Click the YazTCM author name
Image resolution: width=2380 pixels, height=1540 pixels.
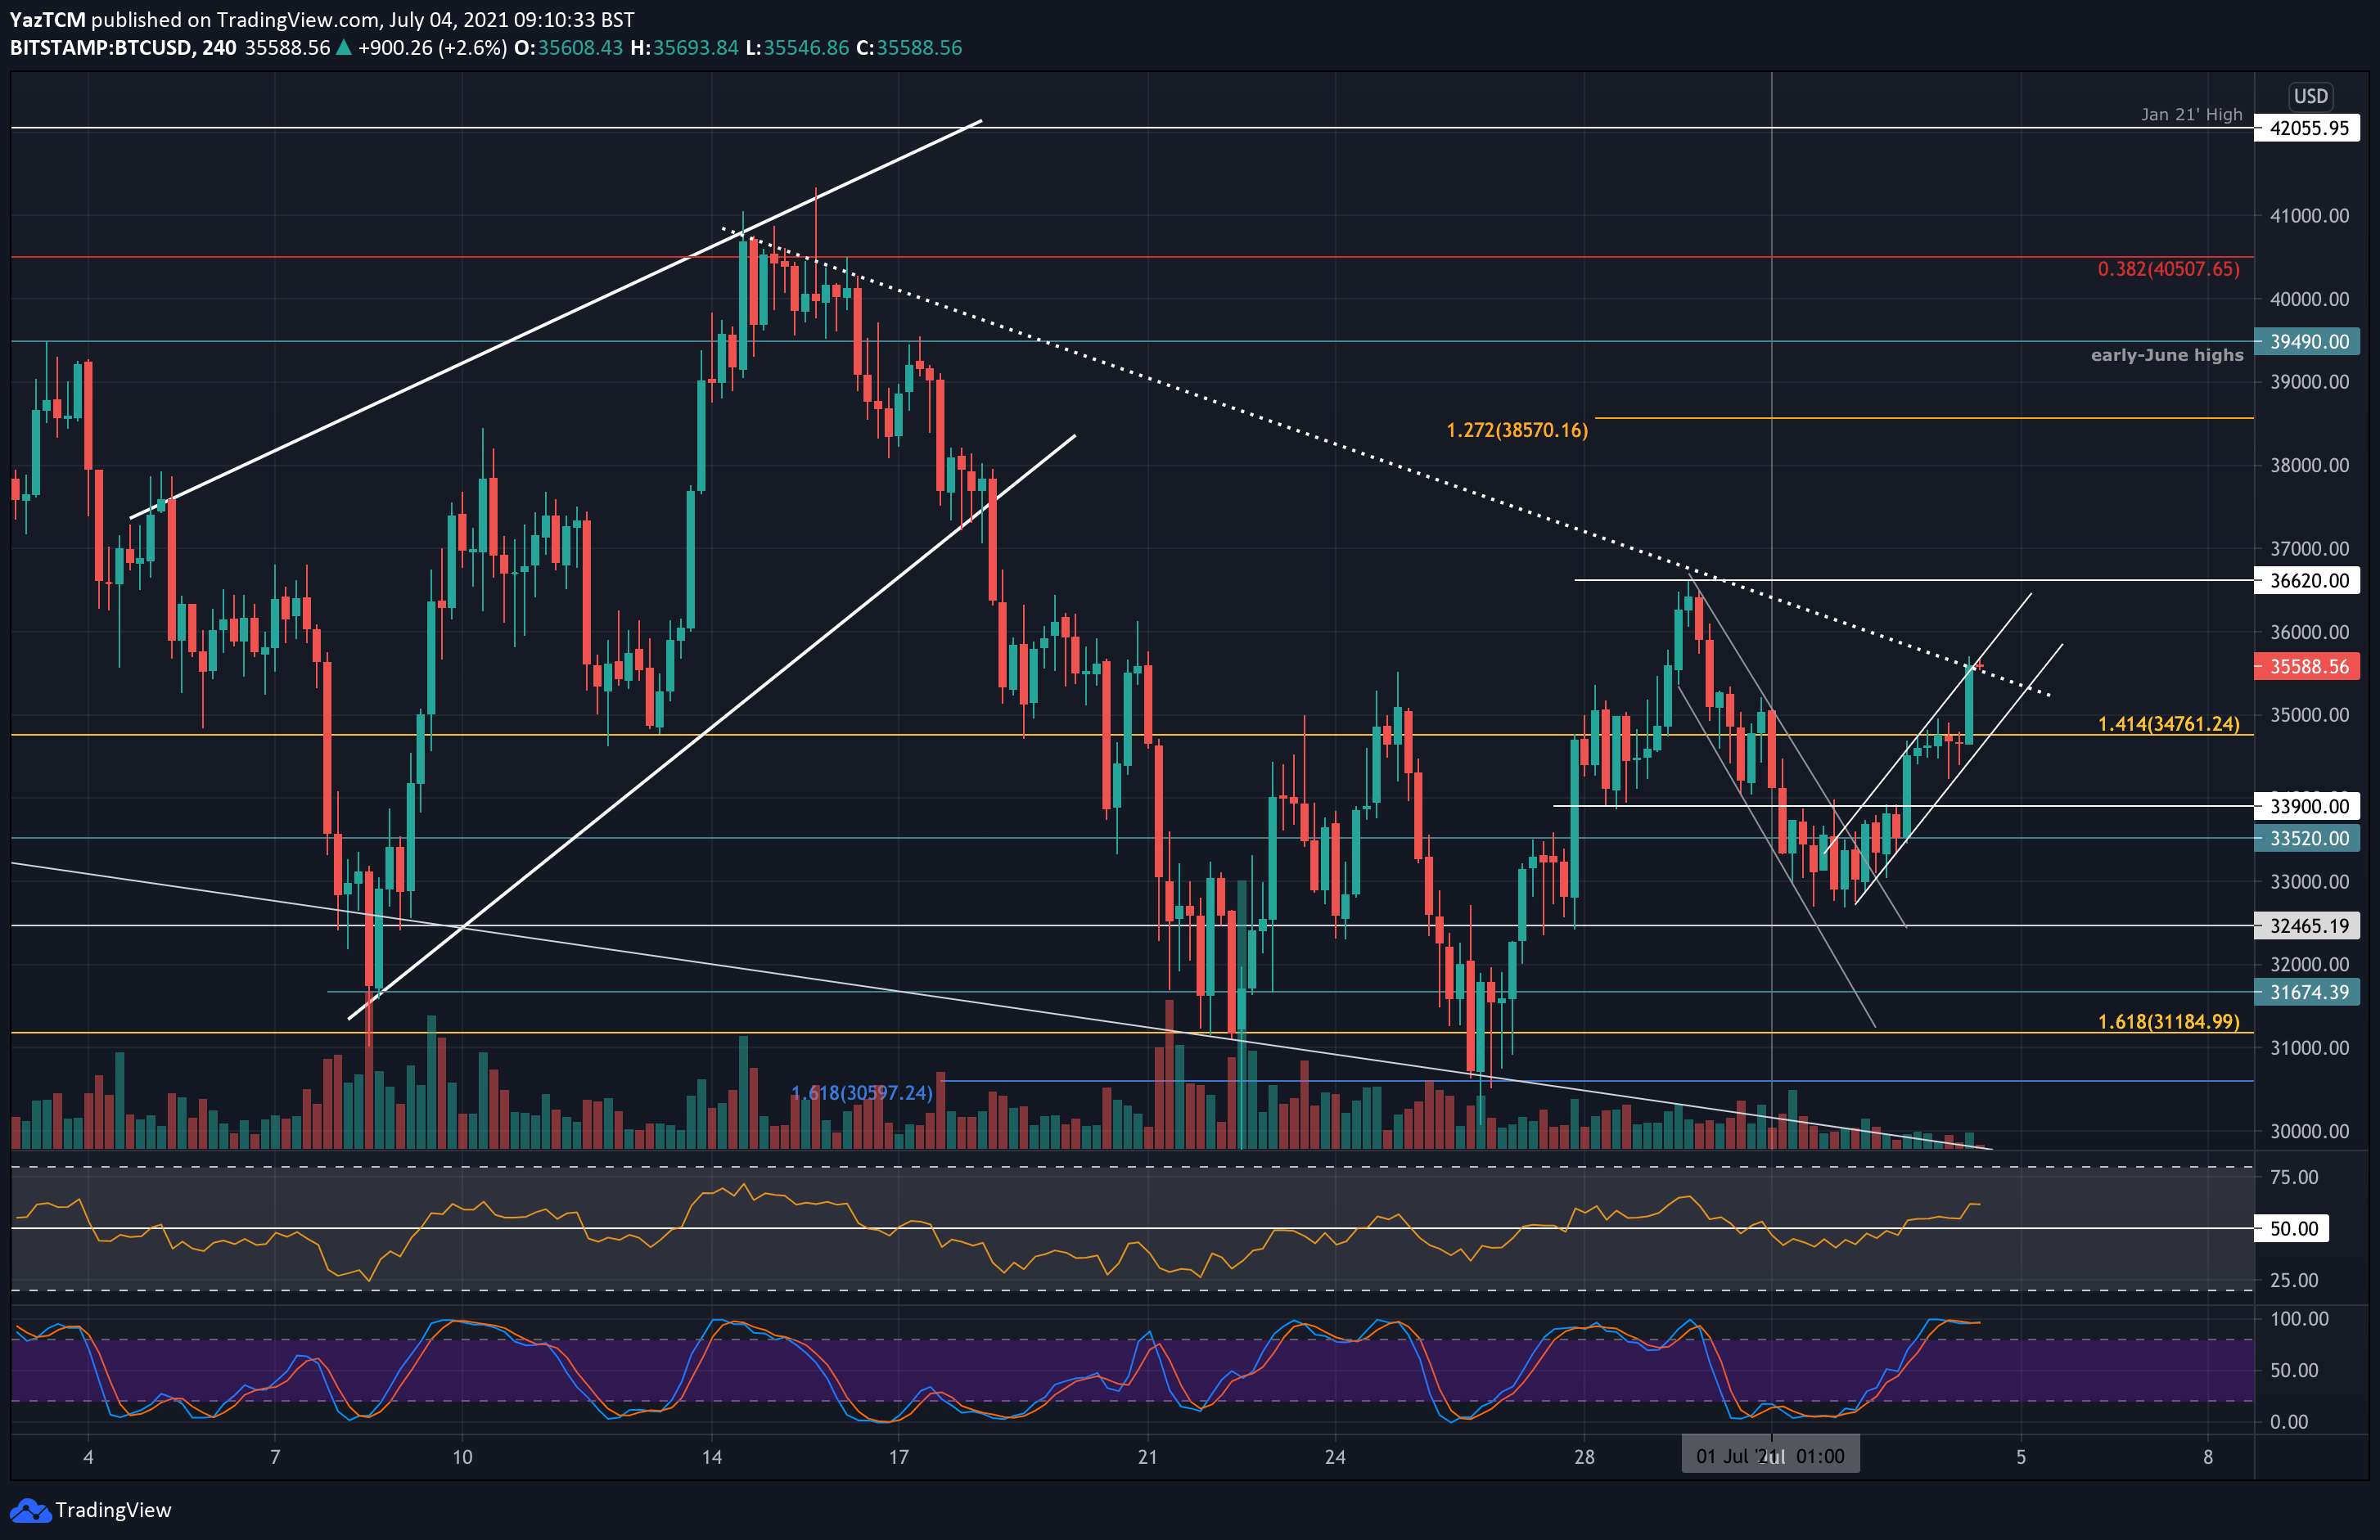coord(48,19)
